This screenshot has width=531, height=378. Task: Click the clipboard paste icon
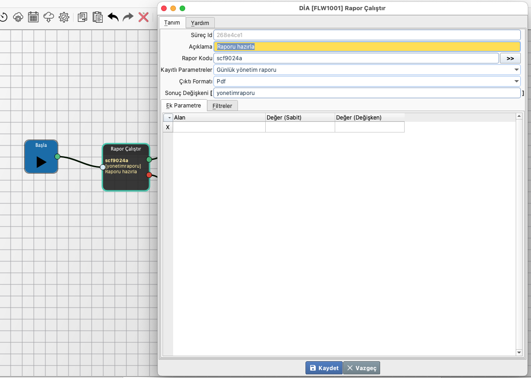(x=98, y=17)
